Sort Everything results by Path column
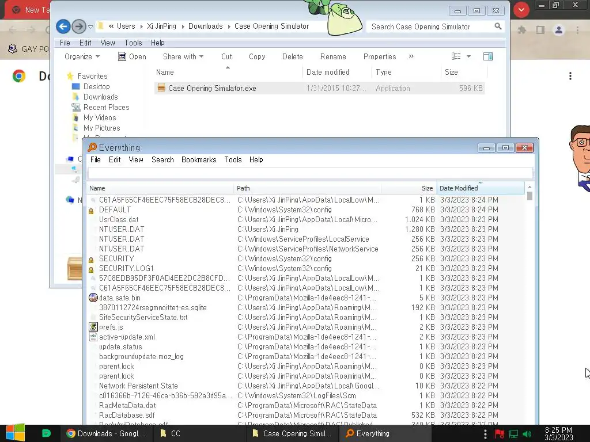The image size is (590, 442). point(308,188)
